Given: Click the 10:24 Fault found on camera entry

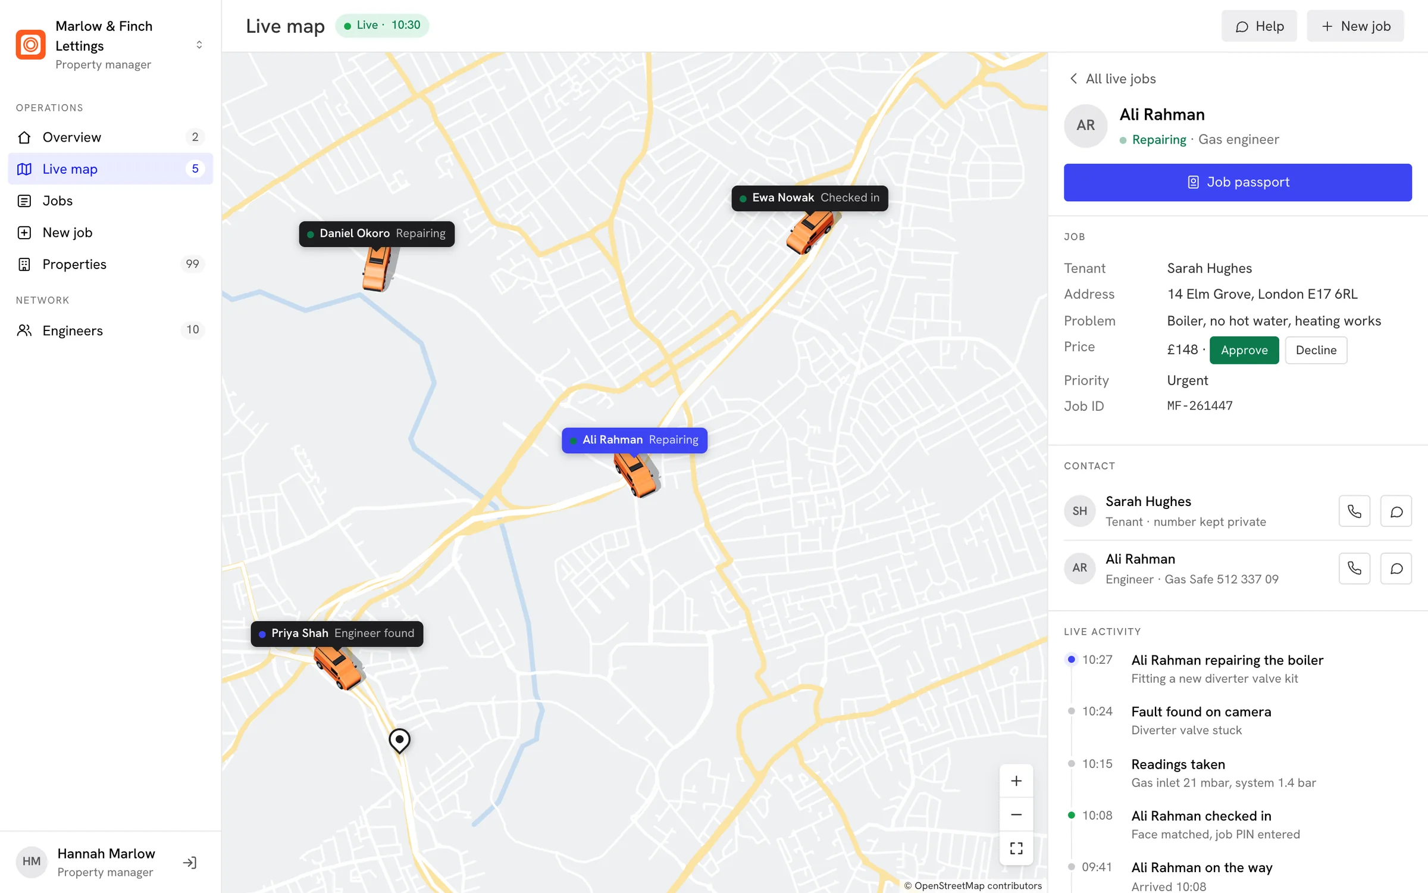Looking at the screenshot, I should pyautogui.click(x=1238, y=720).
